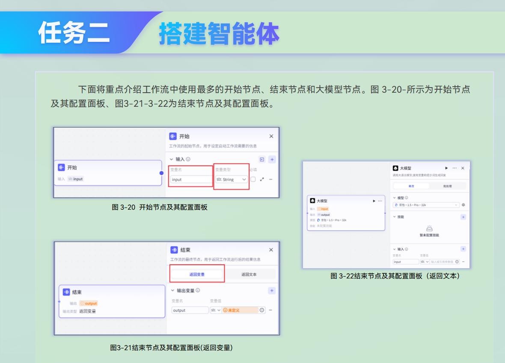Viewport: 505px width, 363px height.
Task: Click the output variable name field
Action: pyautogui.click(x=190, y=310)
